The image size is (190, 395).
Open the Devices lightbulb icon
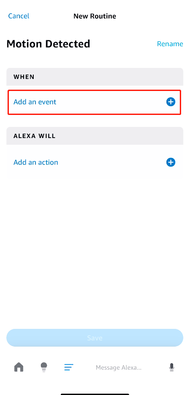(x=44, y=367)
